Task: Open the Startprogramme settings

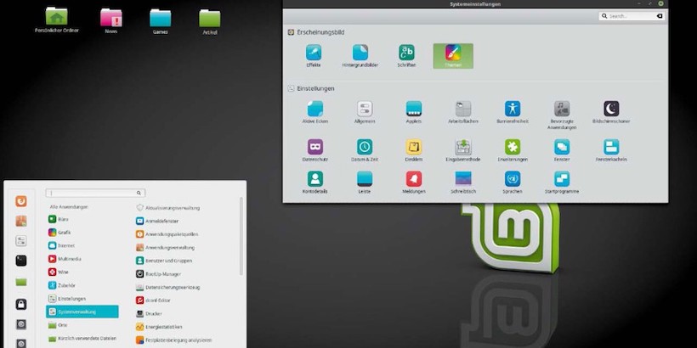Action: click(563, 182)
